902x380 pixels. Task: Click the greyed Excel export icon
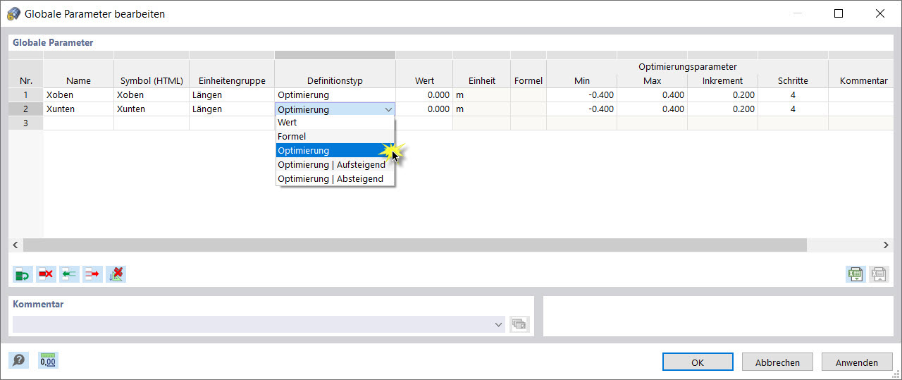click(x=879, y=274)
